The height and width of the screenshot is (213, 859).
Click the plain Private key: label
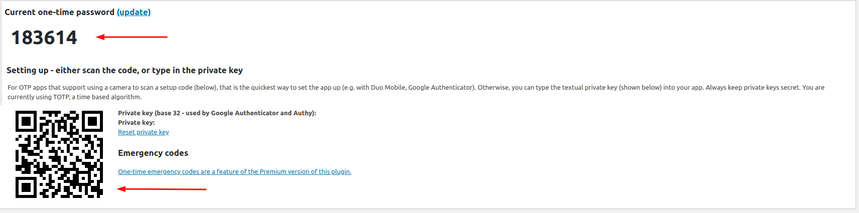tap(136, 123)
